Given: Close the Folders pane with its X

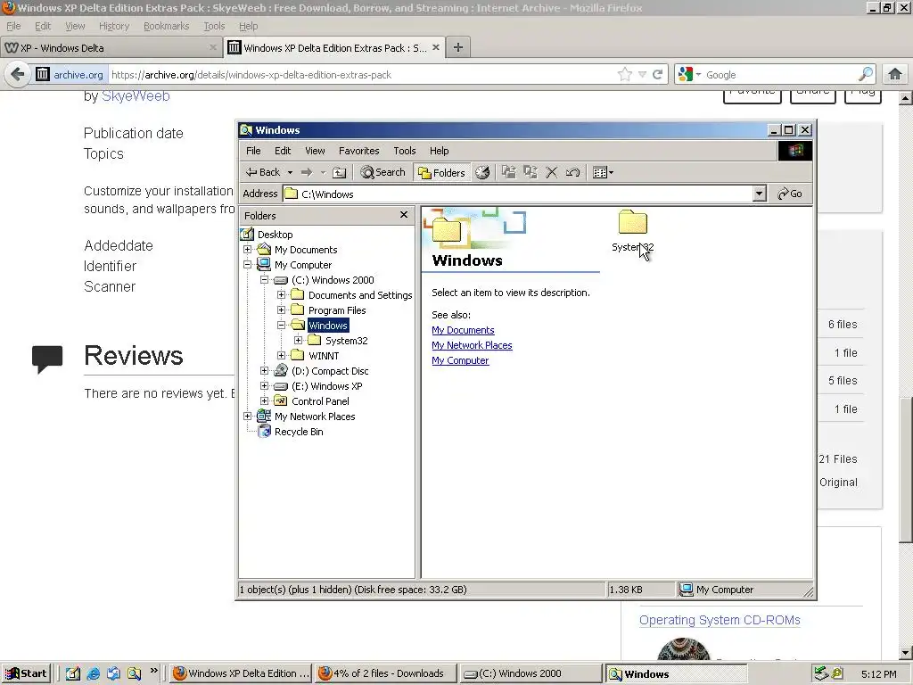Looking at the screenshot, I should click(x=404, y=215).
